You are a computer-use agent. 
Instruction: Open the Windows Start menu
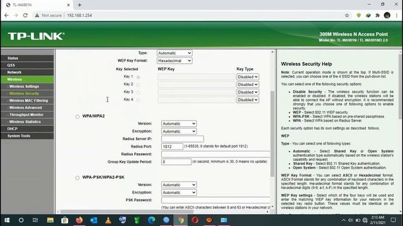tap(7, 220)
